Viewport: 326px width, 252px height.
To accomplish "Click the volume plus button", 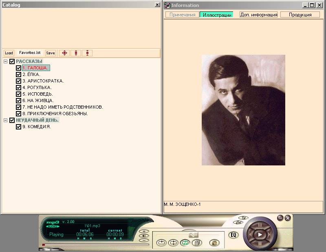I will (144, 231).
